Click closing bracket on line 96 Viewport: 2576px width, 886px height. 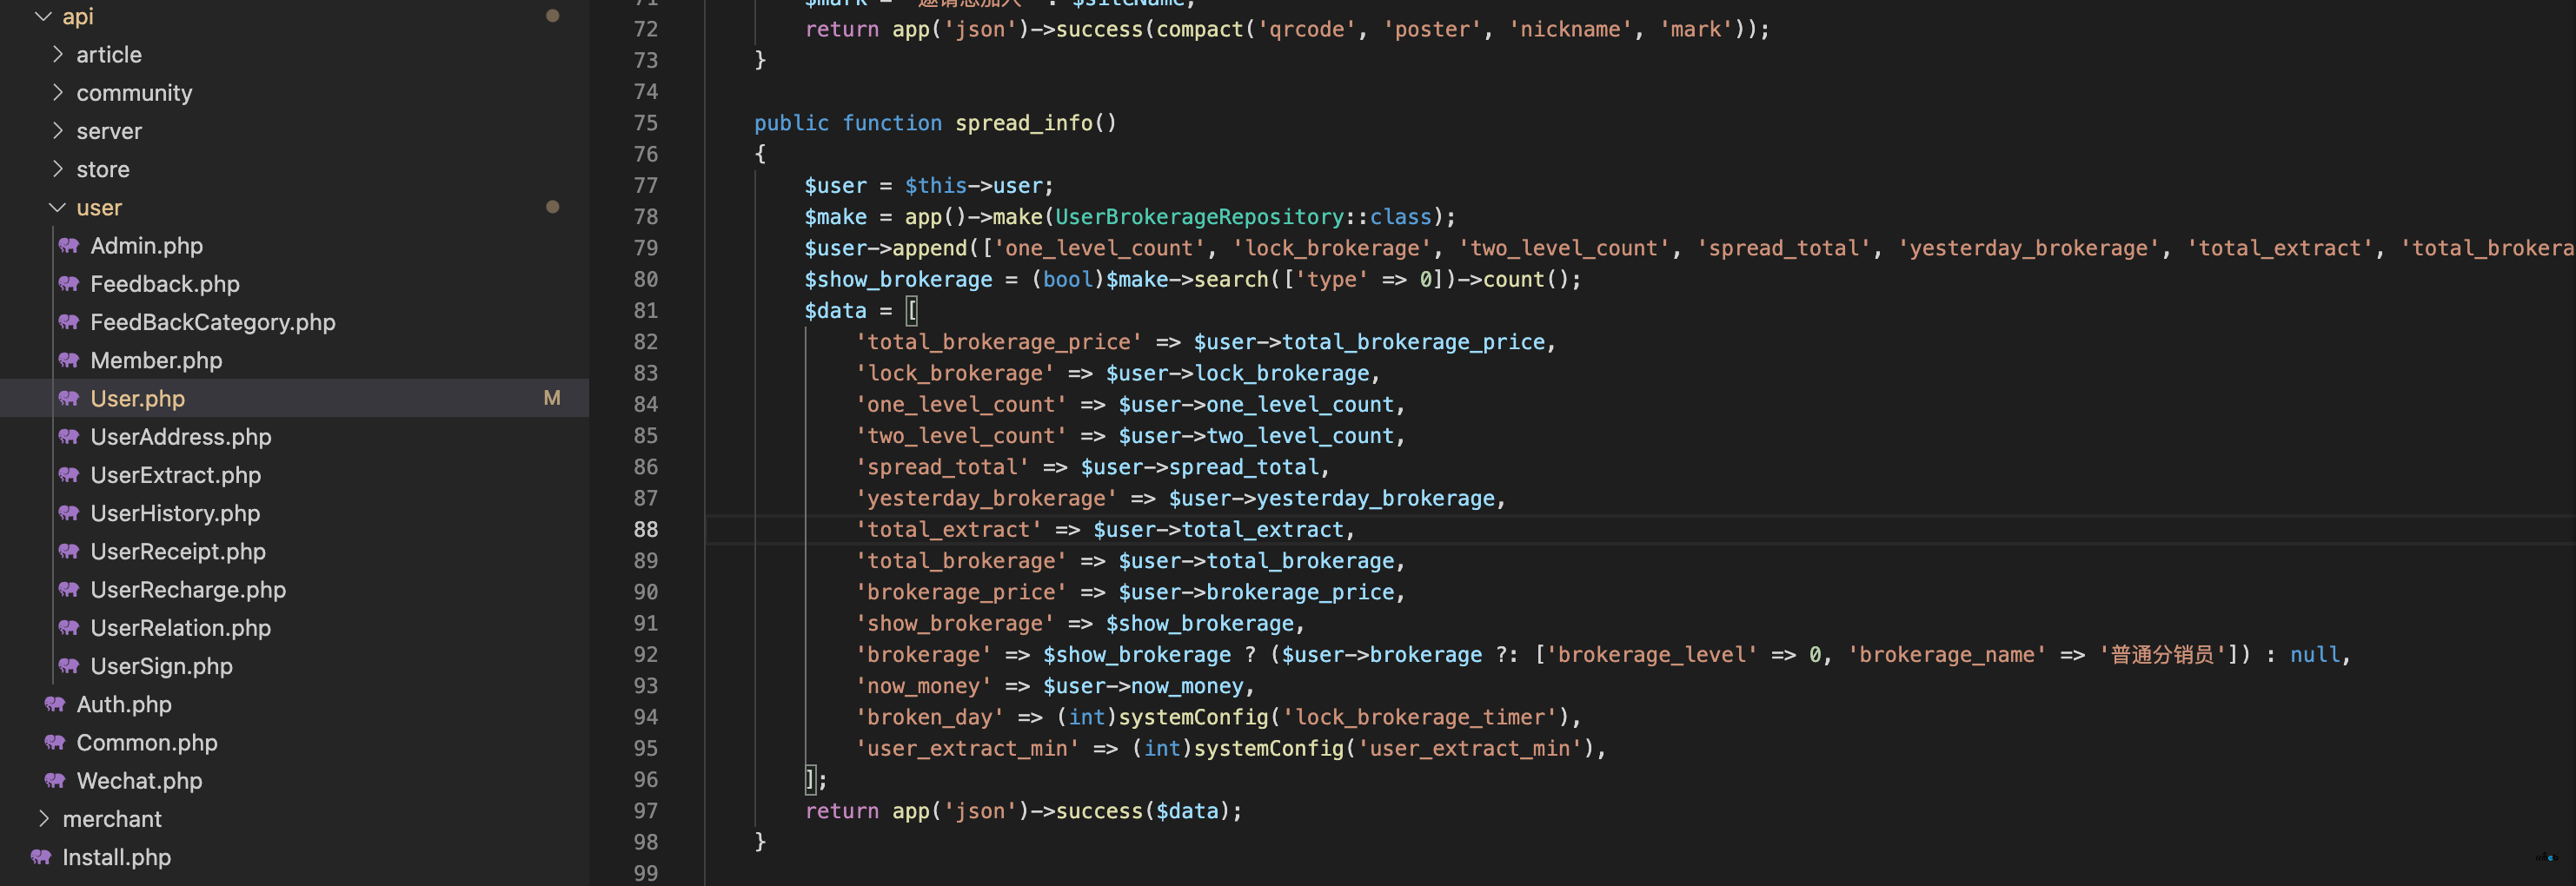(811, 779)
